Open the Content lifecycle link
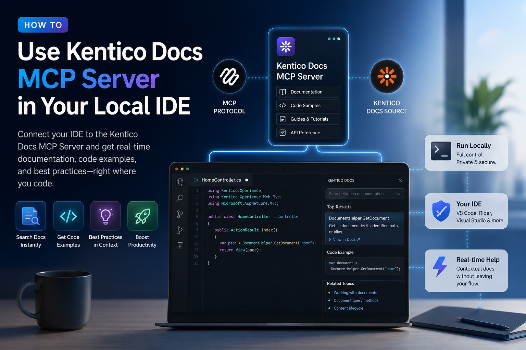The height and width of the screenshot is (350, 526). 349,308
